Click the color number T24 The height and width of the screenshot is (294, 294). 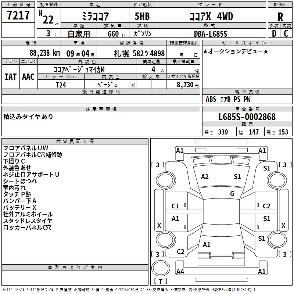point(61,85)
